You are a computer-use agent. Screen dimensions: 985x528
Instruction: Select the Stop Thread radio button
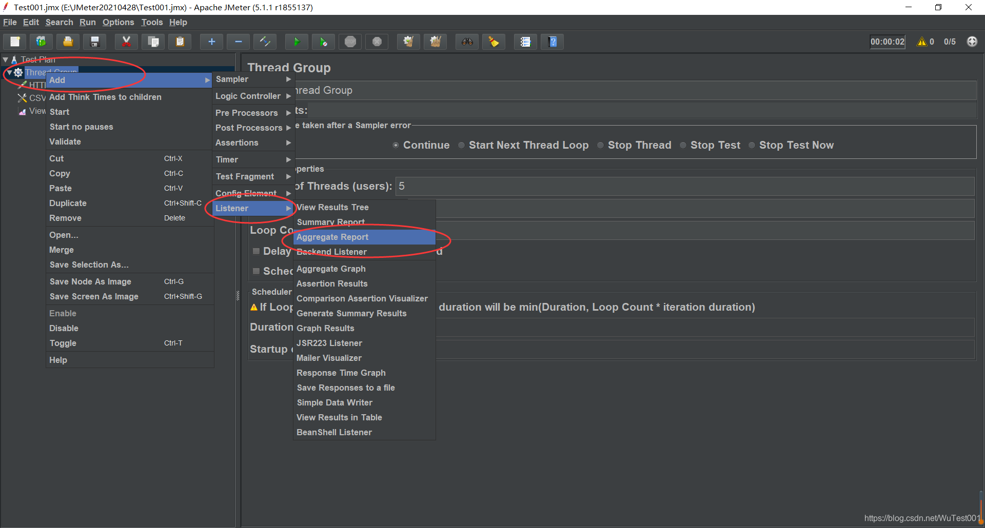click(600, 145)
